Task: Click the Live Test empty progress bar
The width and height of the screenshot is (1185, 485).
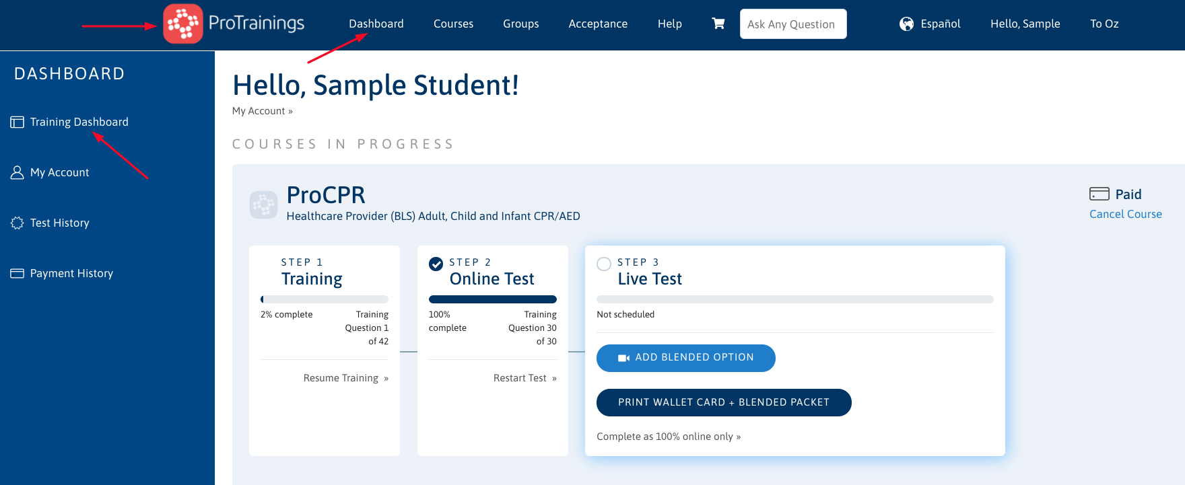Action: tap(795, 299)
